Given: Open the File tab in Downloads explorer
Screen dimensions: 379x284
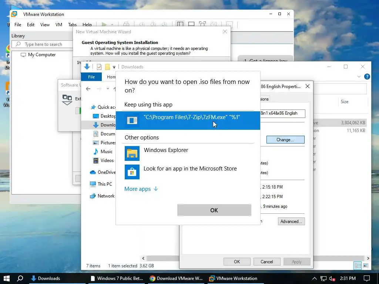Looking at the screenshot, I should [91, 77].
